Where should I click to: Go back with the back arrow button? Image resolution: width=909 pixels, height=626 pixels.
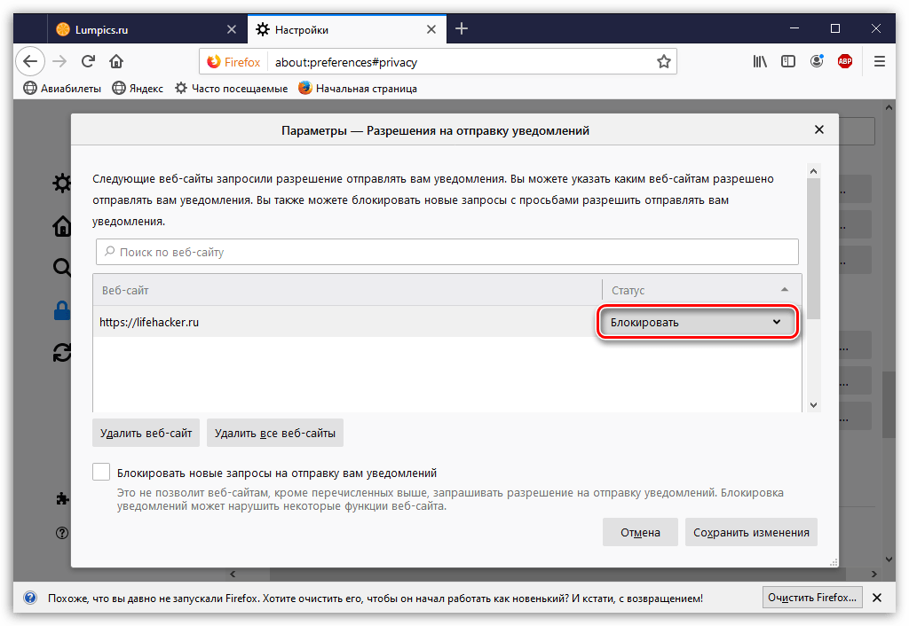[30, 61]
